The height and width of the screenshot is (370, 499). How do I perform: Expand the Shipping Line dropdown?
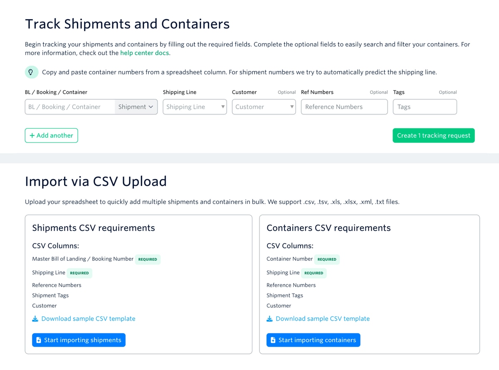click(x=195, y=107)
